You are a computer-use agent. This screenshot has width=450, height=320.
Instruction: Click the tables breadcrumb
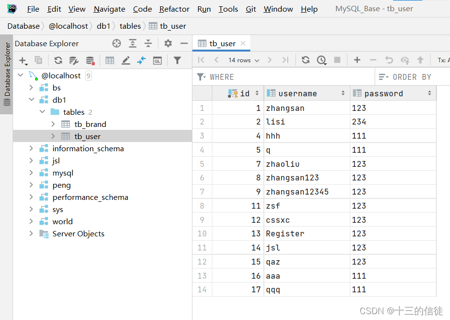(130, 26)
